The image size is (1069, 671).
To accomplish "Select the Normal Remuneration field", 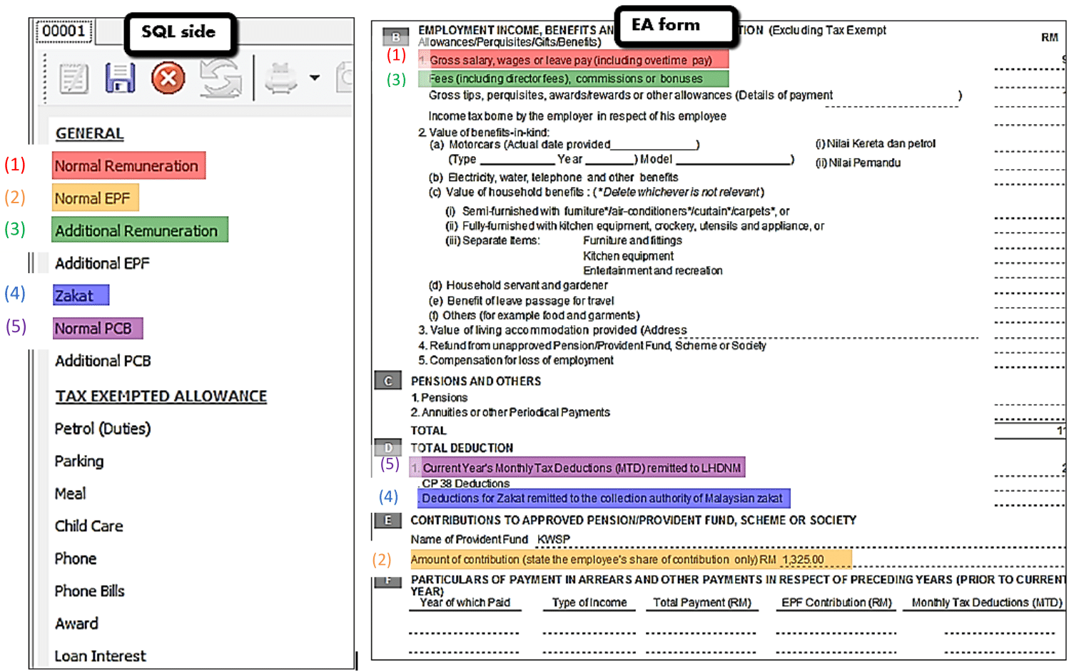I will (128, 166).
